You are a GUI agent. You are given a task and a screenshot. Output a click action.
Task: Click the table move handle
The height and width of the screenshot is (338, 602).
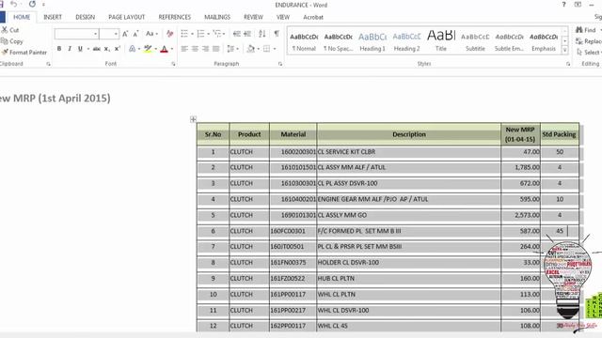193,119
